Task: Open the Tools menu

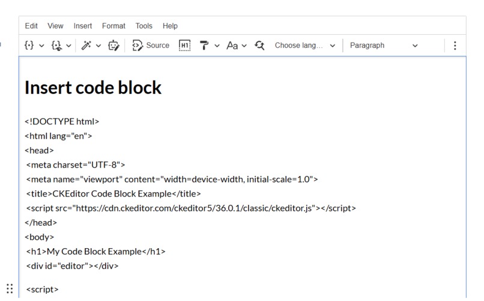Action: point(144,26)
